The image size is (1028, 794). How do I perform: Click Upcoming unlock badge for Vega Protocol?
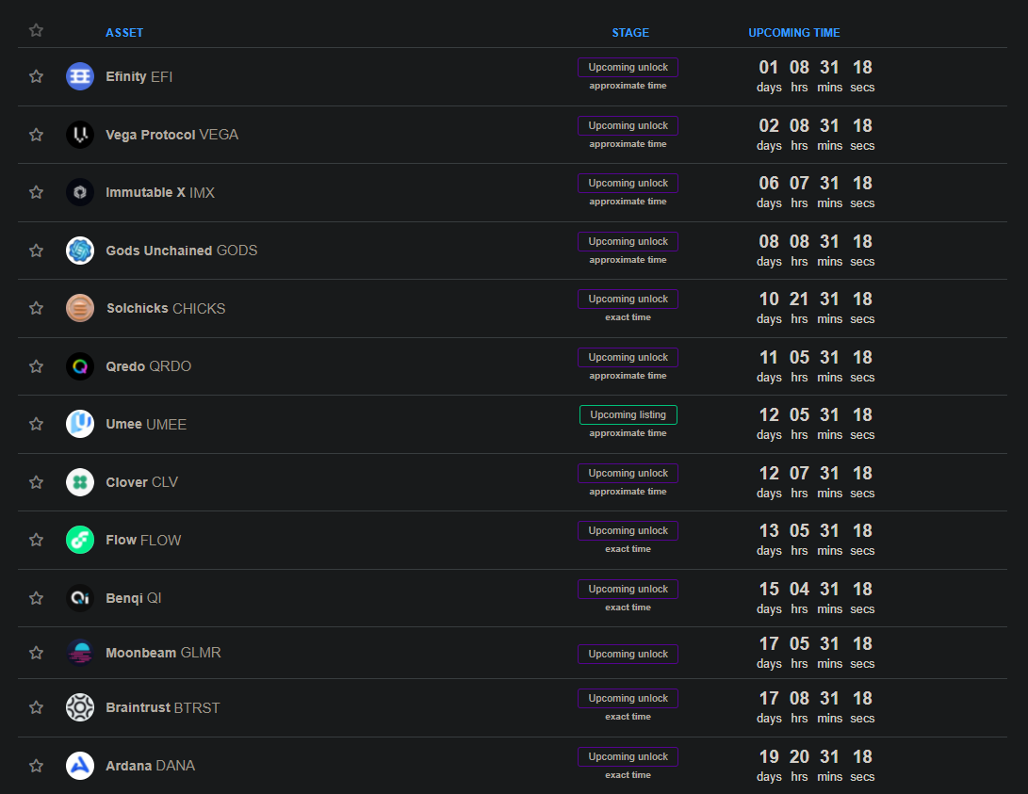point(628,126)
